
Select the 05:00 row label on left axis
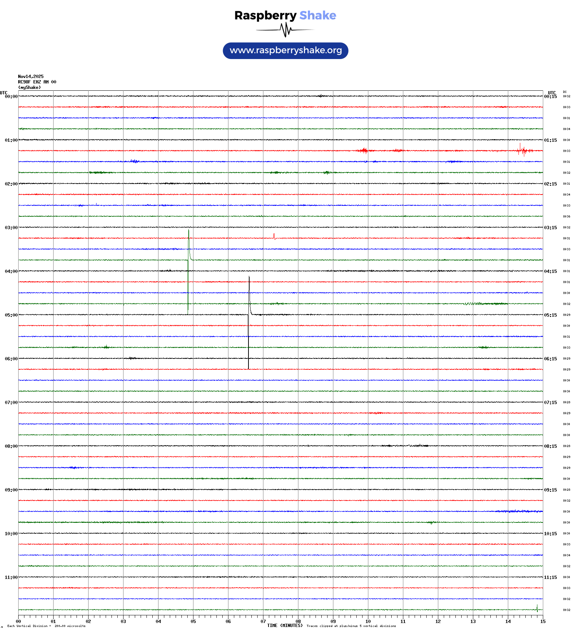pyautogui.click(x=11, y=315)
